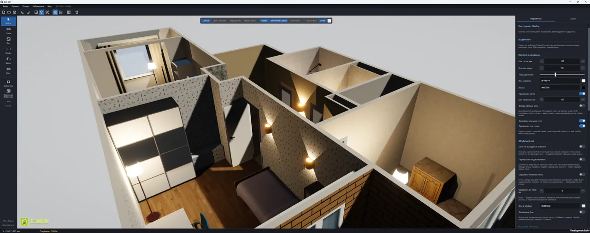The height and width of the screenshot is (233, 590).
Task: Toggle the Ореол button in viewport bar
Action: coord(264,21)
